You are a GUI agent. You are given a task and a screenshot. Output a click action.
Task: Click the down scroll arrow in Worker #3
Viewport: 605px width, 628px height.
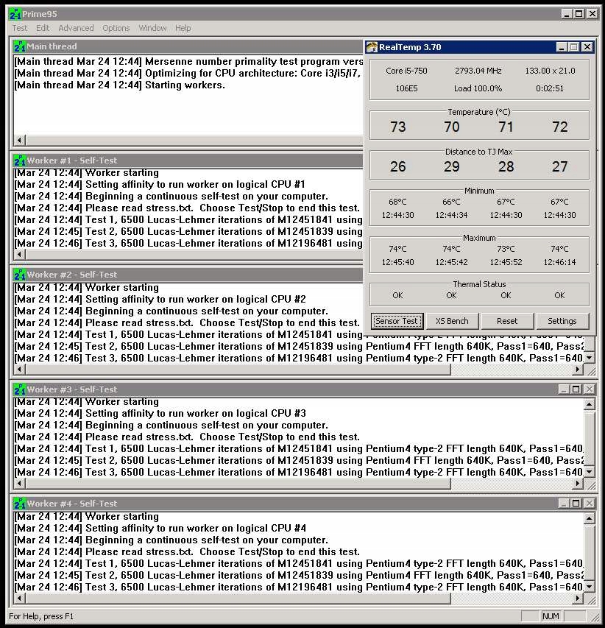[589, 472]
